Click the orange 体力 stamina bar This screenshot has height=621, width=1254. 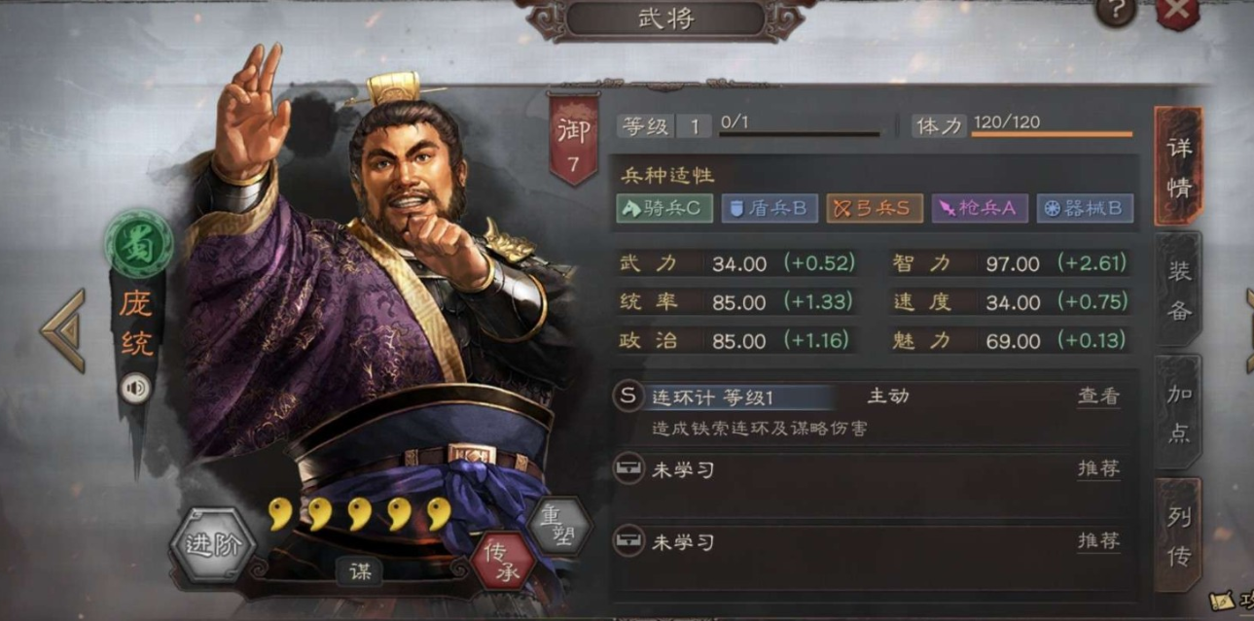tap(1052, 134)
